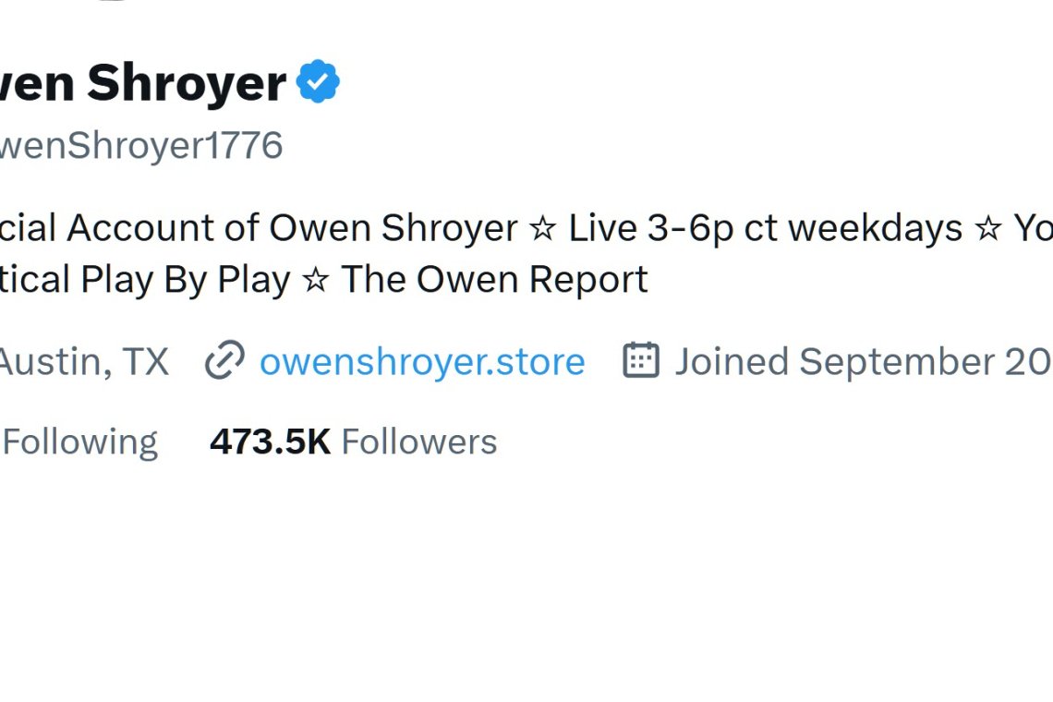Click the Austin, TX location text
1053x702 pixels.
(x=84, y=361)
